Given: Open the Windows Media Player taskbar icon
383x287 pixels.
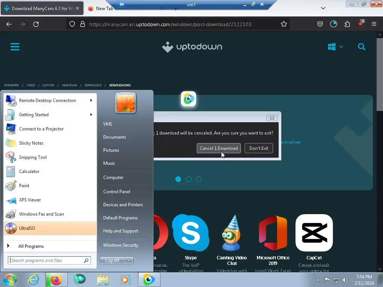Looking at the screenshot, I should point(126,280).
